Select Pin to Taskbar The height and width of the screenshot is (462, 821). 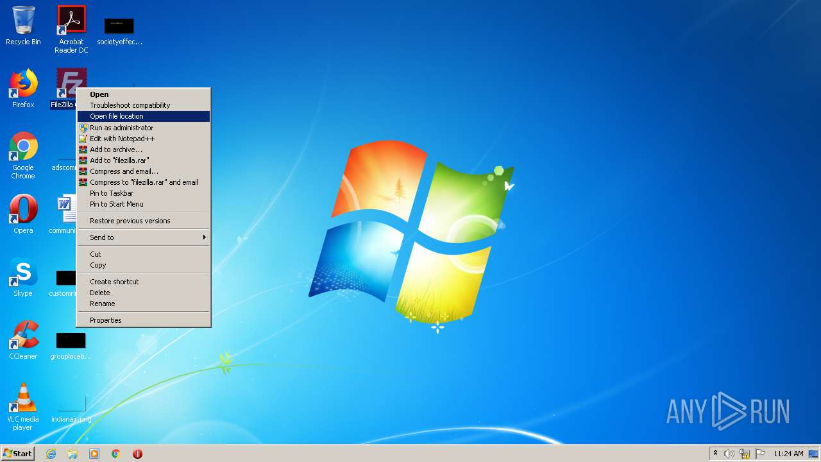coord(144,193)
